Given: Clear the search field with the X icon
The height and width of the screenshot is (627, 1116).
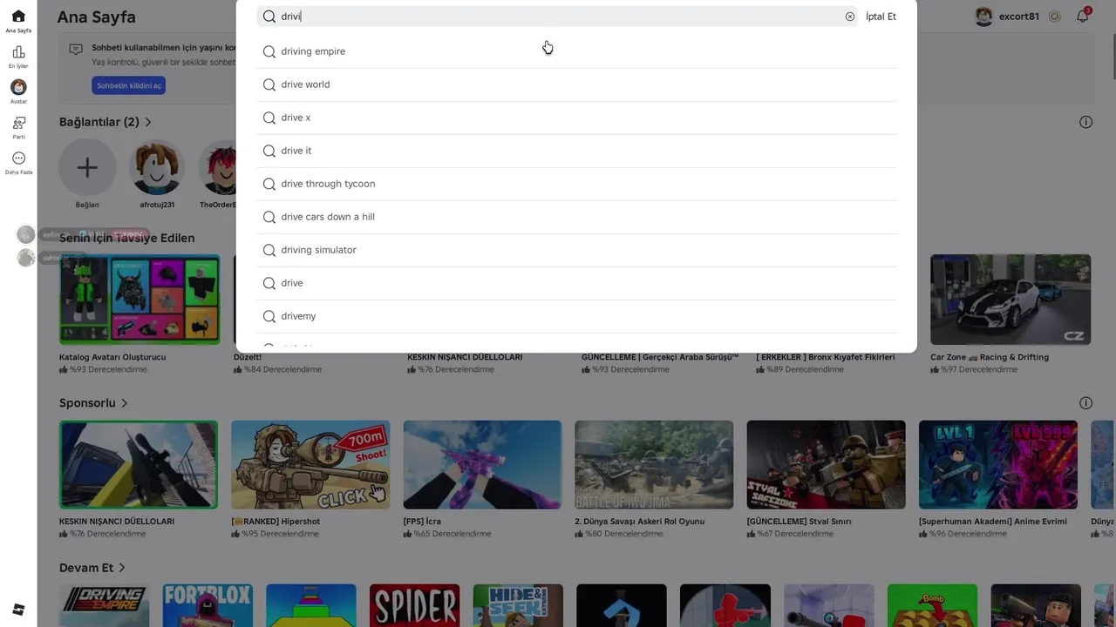Looking at the screenshot, I should (x=850, y=17).
